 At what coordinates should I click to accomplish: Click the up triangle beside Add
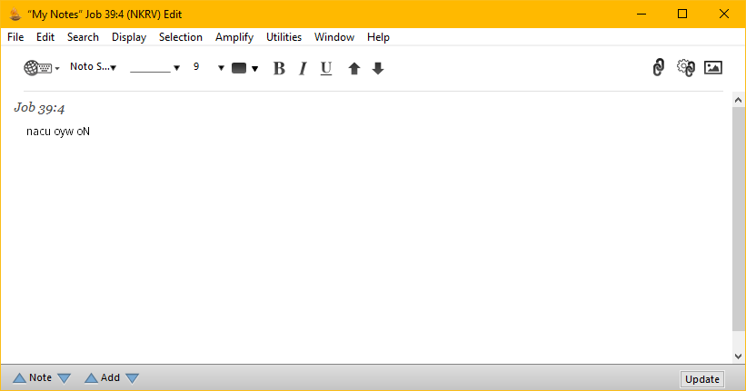click(x=91, y=378)
